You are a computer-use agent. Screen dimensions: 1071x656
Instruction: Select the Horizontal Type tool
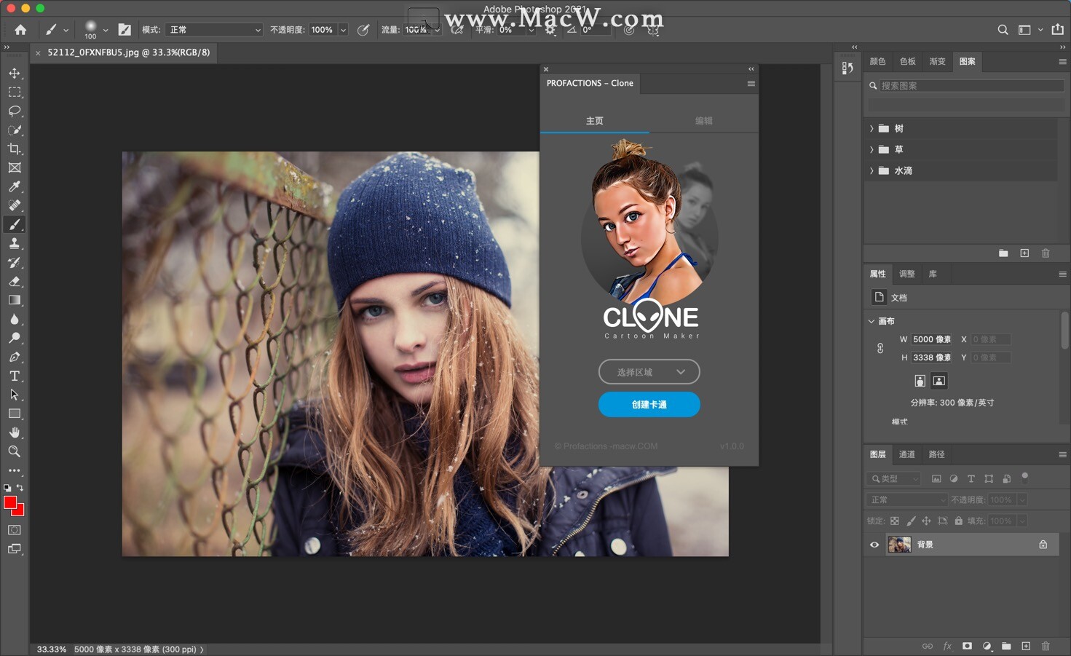[x=15, y=376]
